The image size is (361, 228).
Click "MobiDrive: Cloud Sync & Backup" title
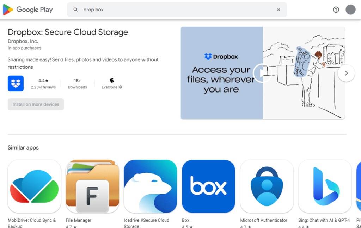tap(32, 223)
